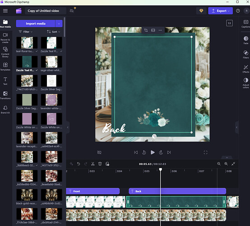Image resolution: width=250 pixels, height=226 pixels.
Task: Toggle the hide-overlay icon below the preview
Action: tap(99, 152)
